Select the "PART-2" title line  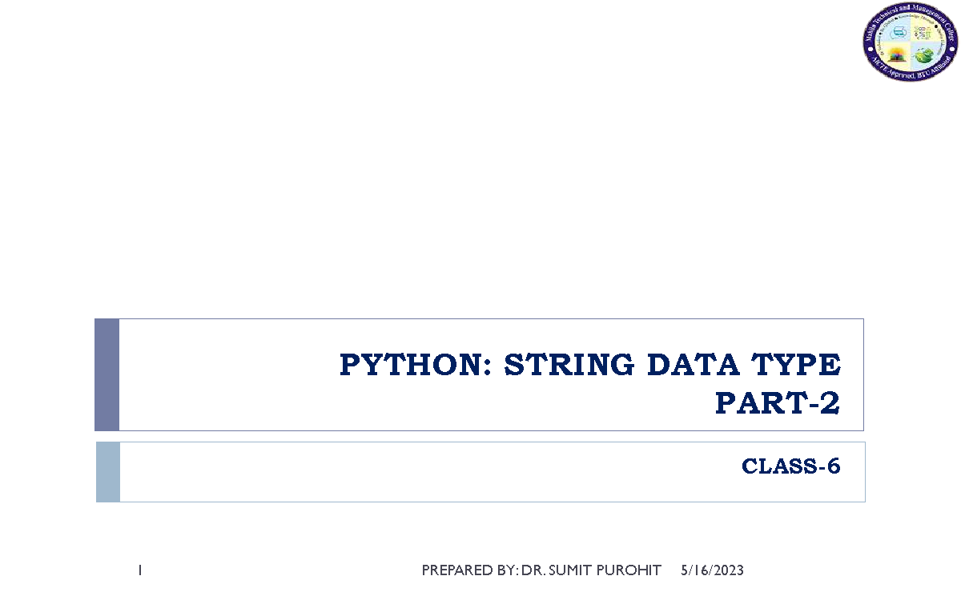coord(777,405)
